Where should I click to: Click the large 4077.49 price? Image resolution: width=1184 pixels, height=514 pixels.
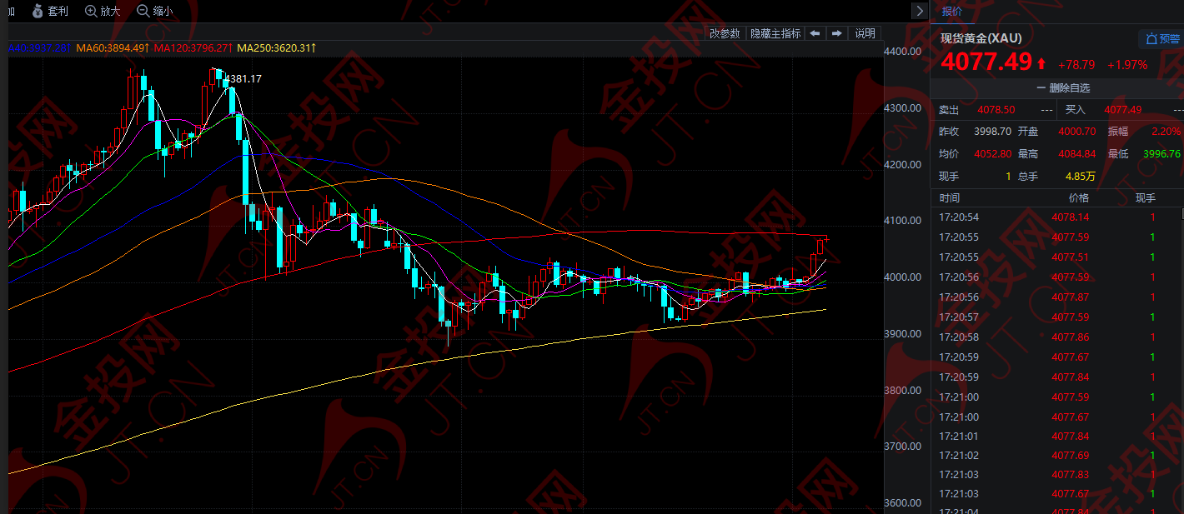(986, 62)
